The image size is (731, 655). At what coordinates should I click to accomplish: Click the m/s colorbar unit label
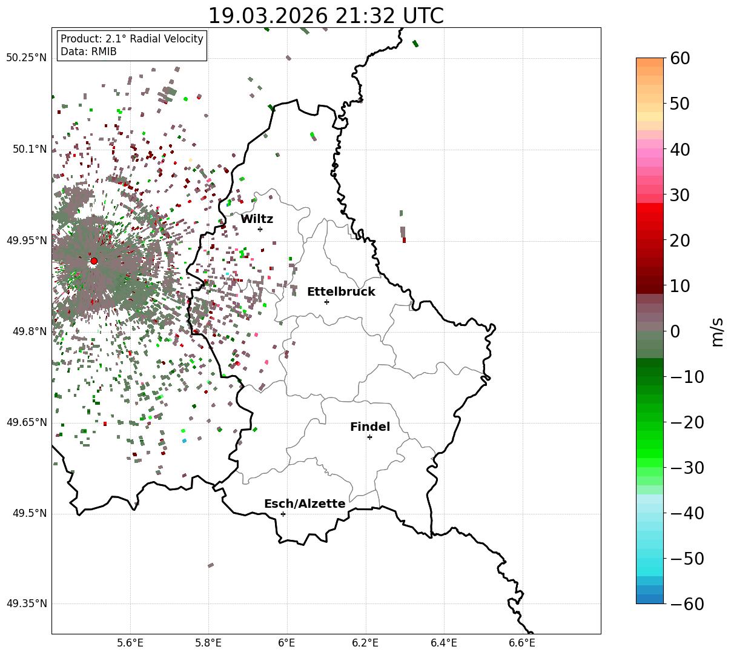[x=718, y=331]
